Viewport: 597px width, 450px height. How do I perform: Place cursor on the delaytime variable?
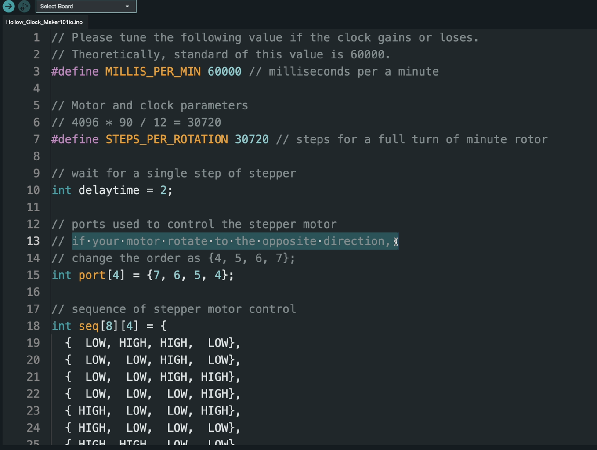109,190
